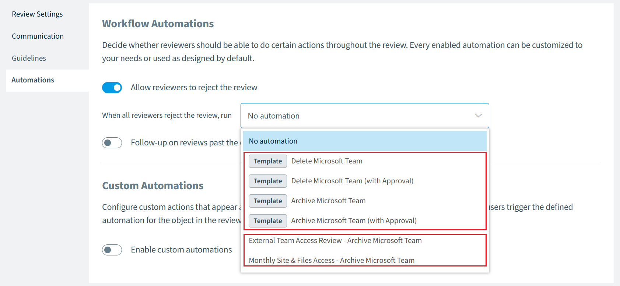Pick External Team Access Review automation
The width and height of the screenshot is (620, 286).
point(365,240)
